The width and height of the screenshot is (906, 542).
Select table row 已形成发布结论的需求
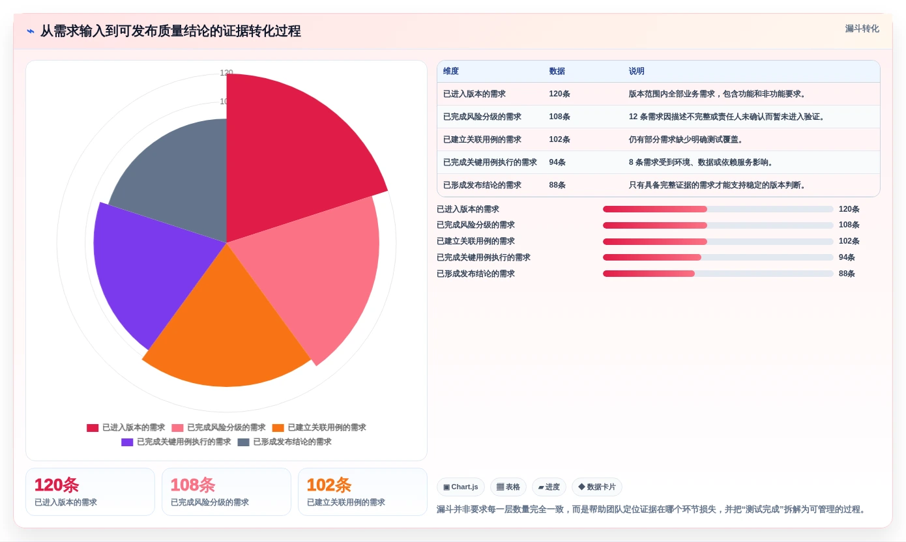(658, 185)
